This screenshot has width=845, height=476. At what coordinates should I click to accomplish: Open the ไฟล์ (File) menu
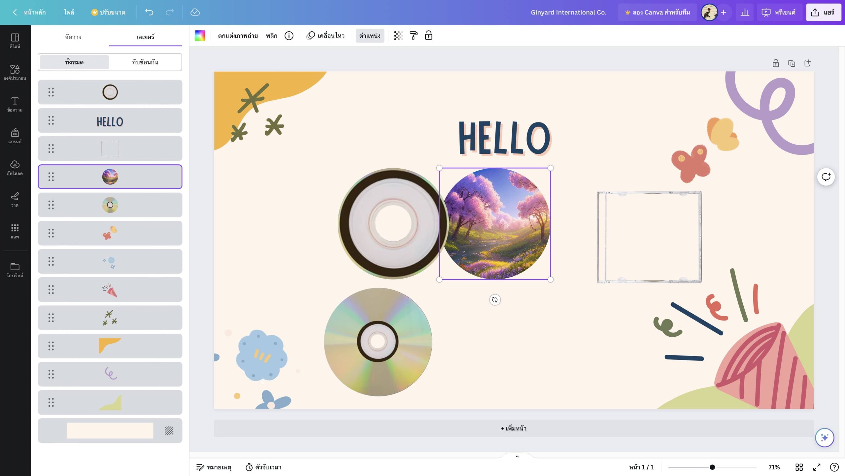pos(69,12)
